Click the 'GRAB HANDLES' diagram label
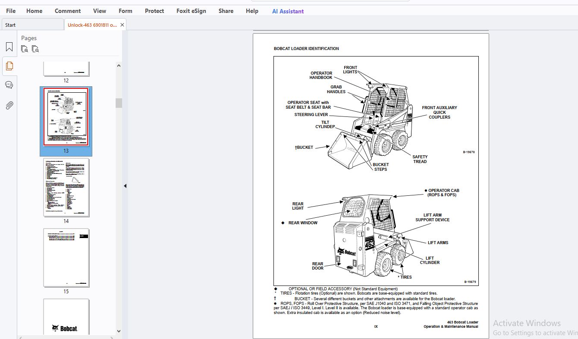 tap(336, 89)
